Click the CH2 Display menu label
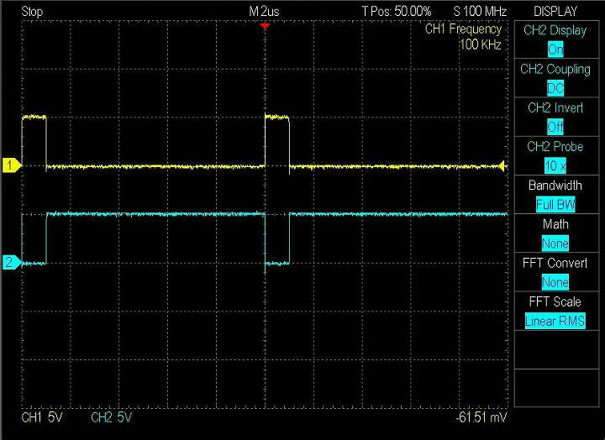Screen dimensions: 605x440 coord(555,30)
